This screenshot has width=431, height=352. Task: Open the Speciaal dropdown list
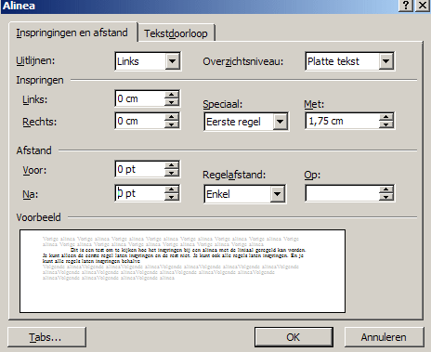click(280, 122)
